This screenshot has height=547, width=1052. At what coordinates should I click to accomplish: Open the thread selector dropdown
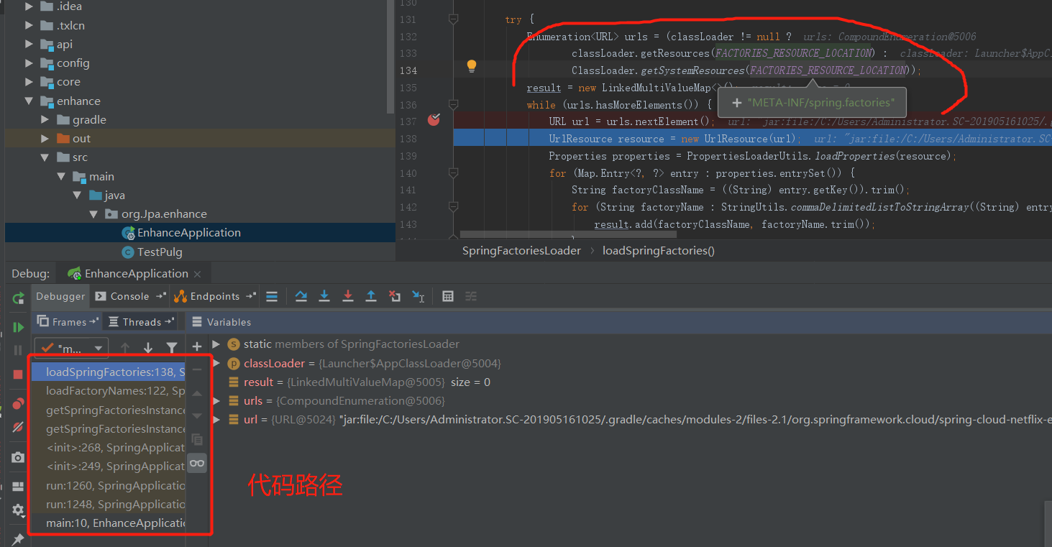point(72,348)
